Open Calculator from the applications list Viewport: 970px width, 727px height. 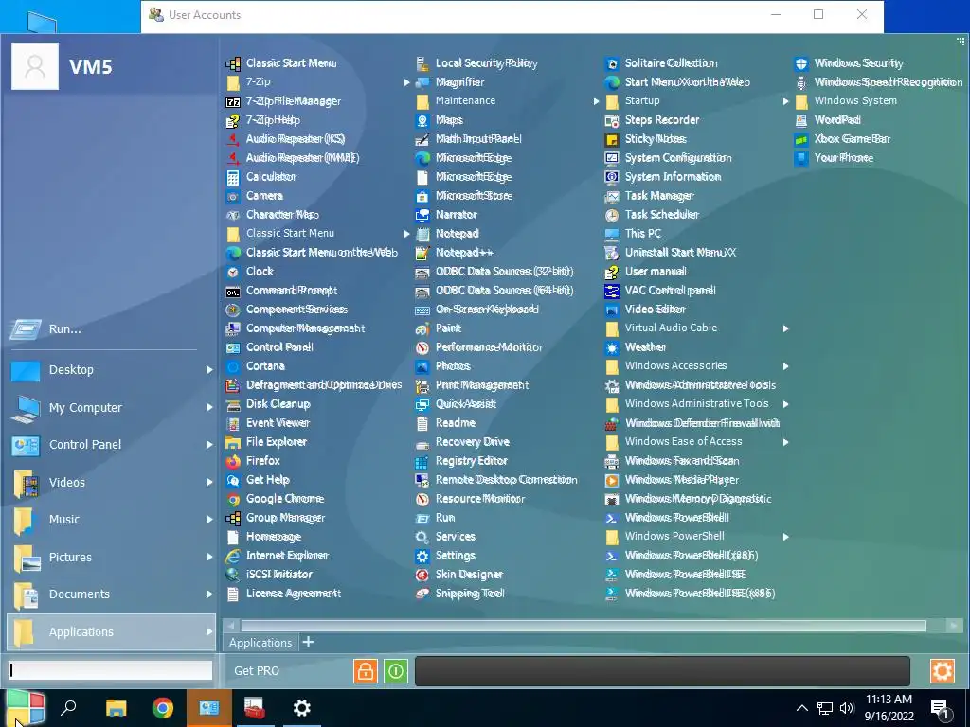(x=262, y=177)
